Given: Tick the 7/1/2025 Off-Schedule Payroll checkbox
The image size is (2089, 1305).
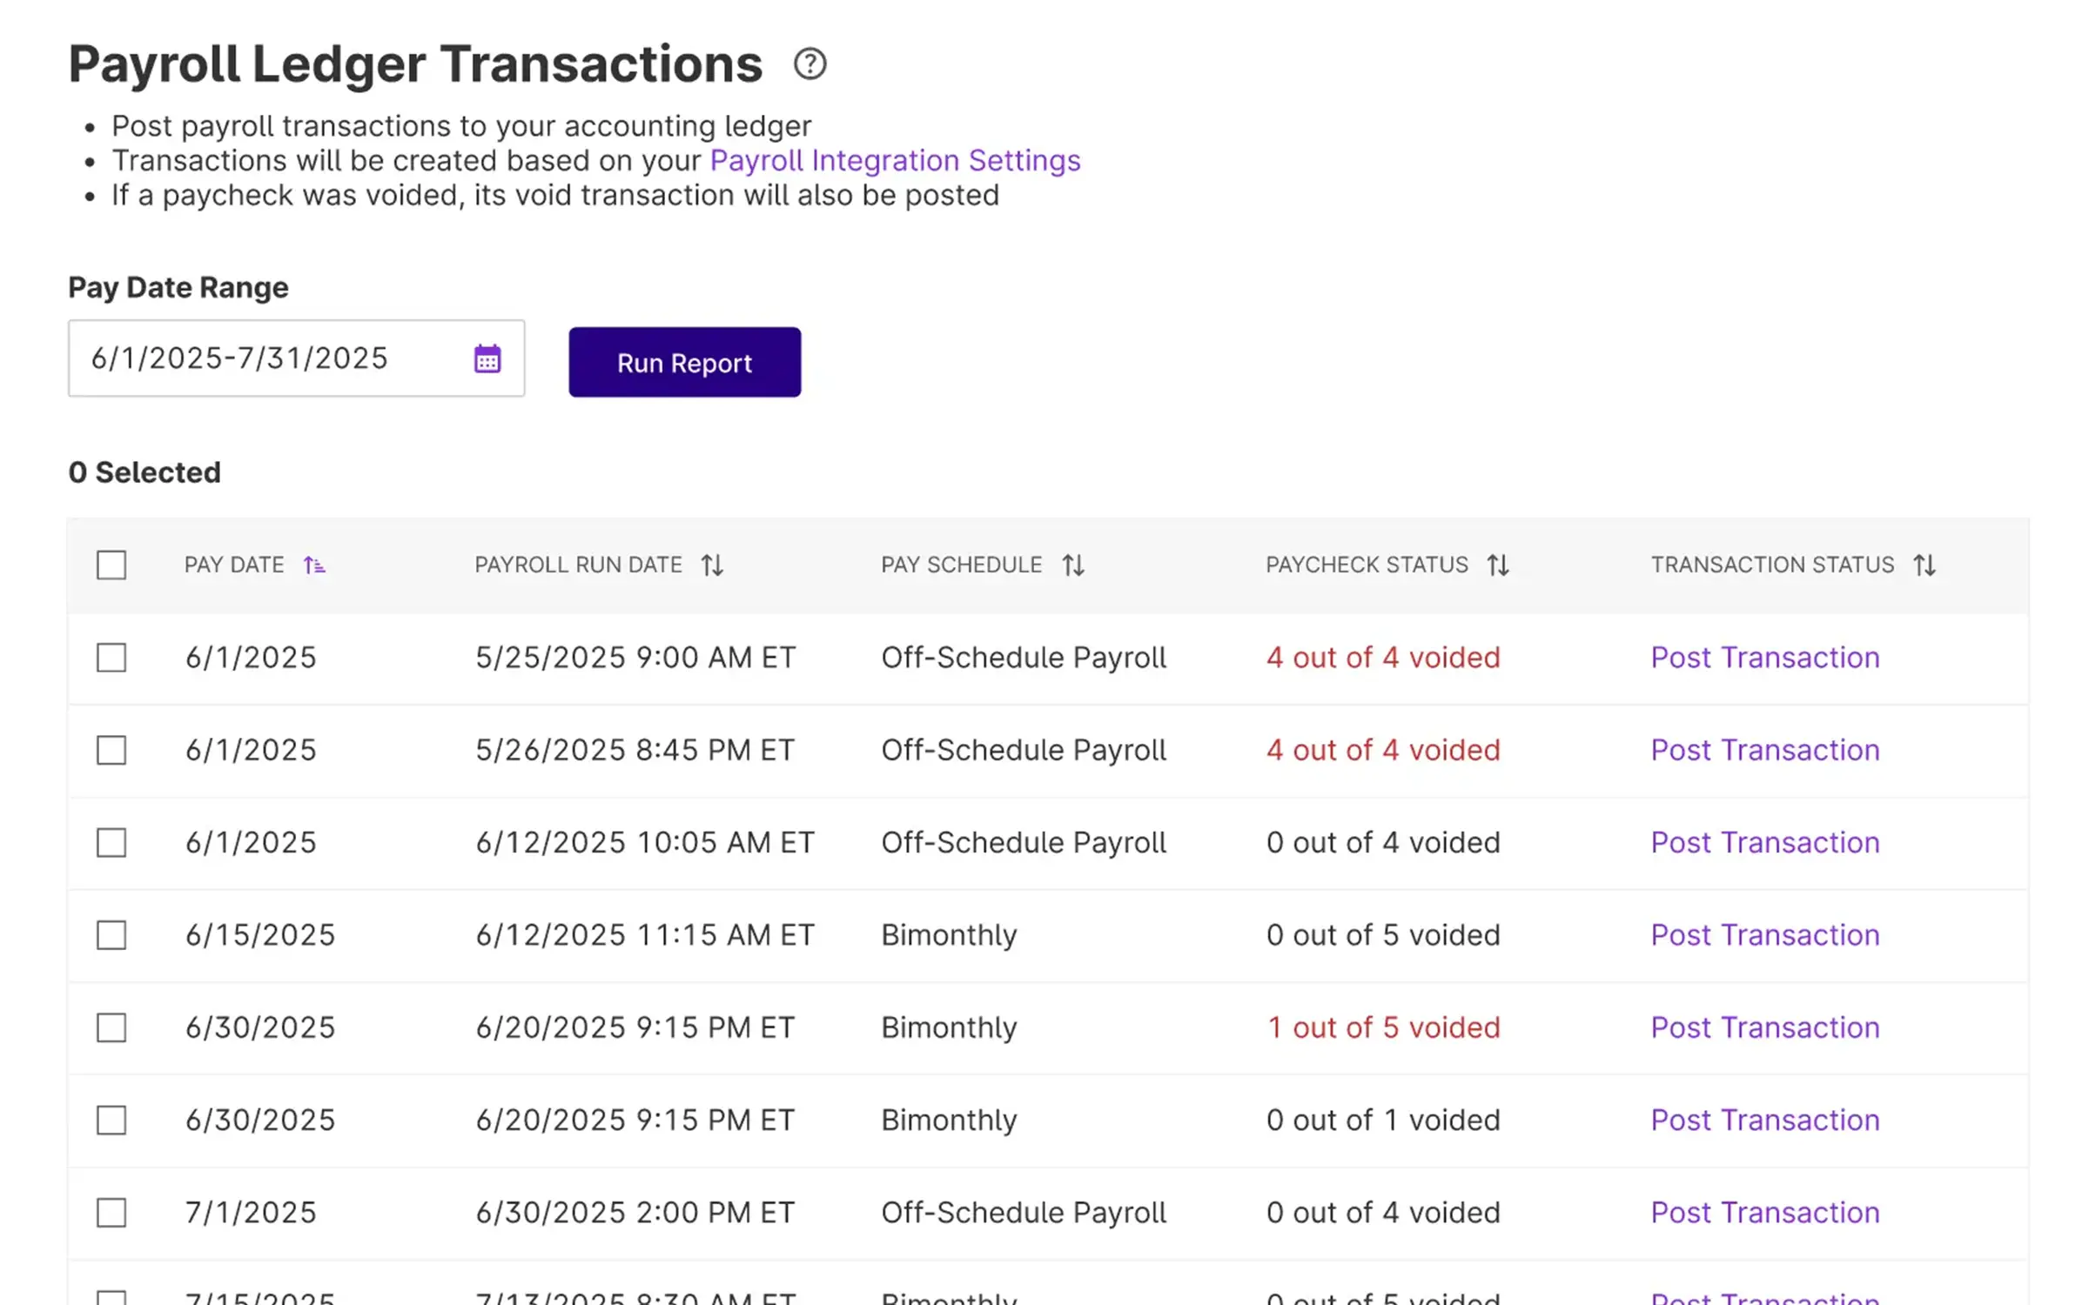Looking at the screenshot, I should (111, 1213).
